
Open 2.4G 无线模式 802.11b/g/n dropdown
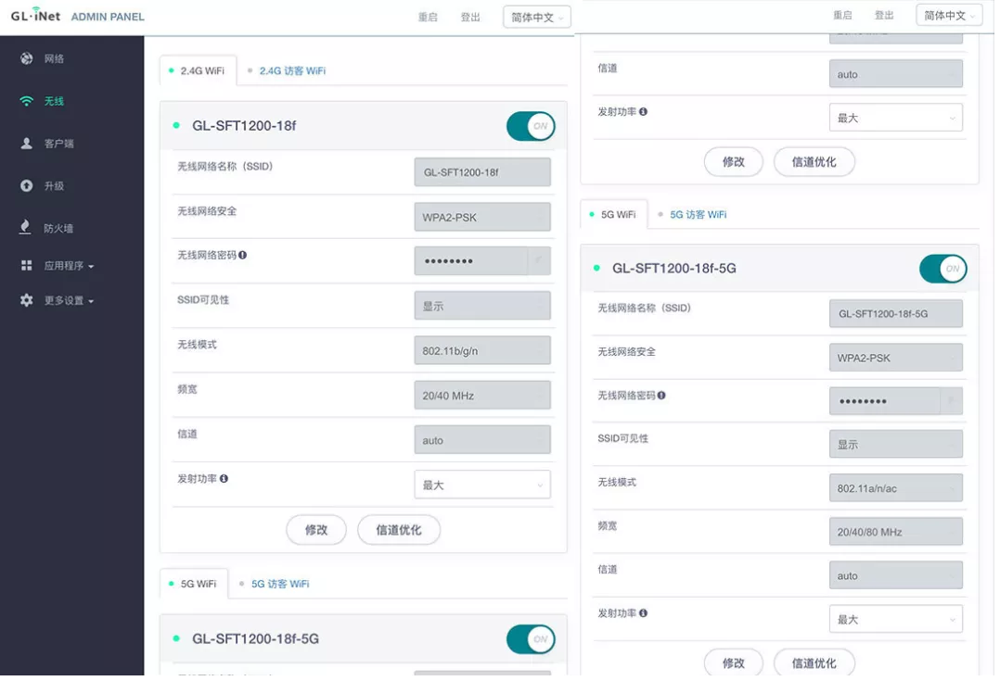click(x=482, y=351)
